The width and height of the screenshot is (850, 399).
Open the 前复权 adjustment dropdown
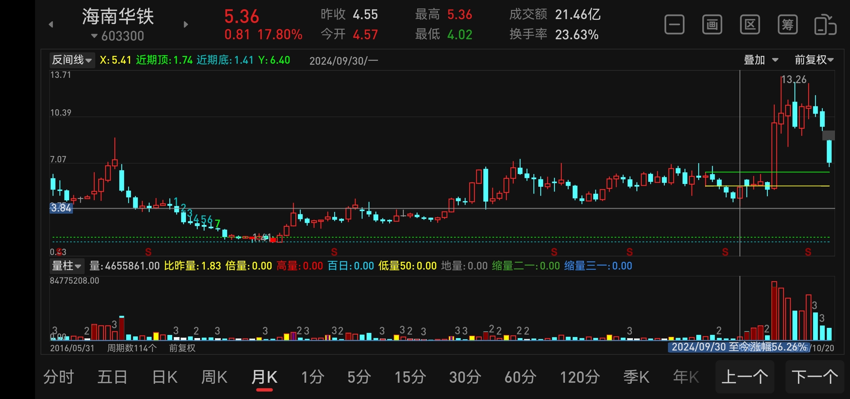(x=814, y=60)
